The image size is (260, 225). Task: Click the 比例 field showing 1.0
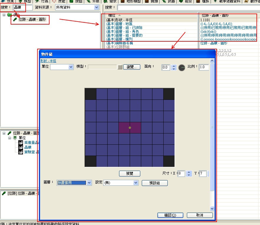coord(204,67)
